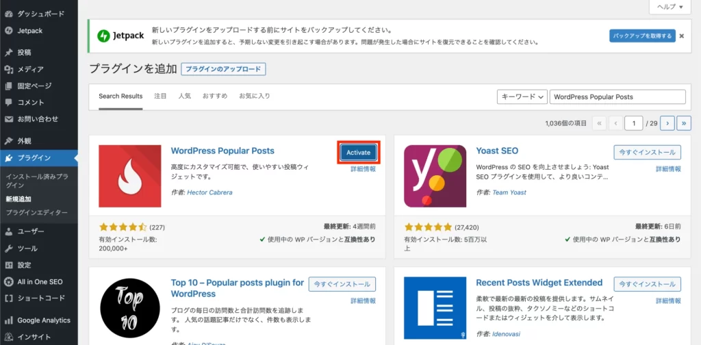Open the キーワード search type dropdown
This screenshot has height=345, width=701.
(x=522, y=97)
